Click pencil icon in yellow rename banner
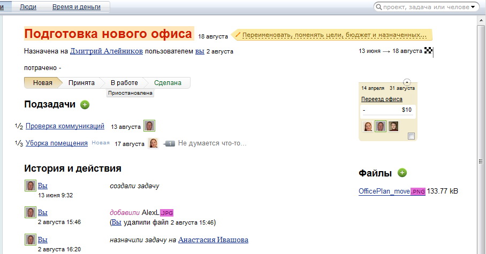The image size is (486, 254). point(238,35)
